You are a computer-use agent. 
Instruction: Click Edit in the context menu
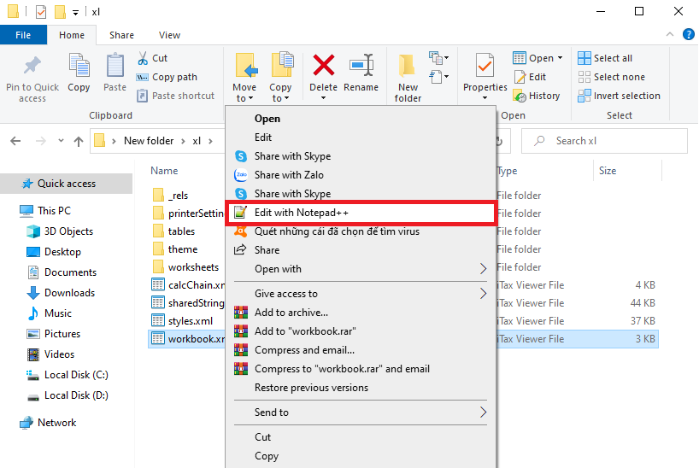263,137
